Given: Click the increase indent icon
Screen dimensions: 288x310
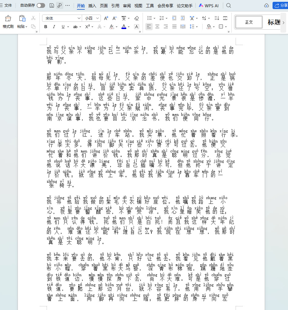Looking at the screenshot, I should pos(183,18).
